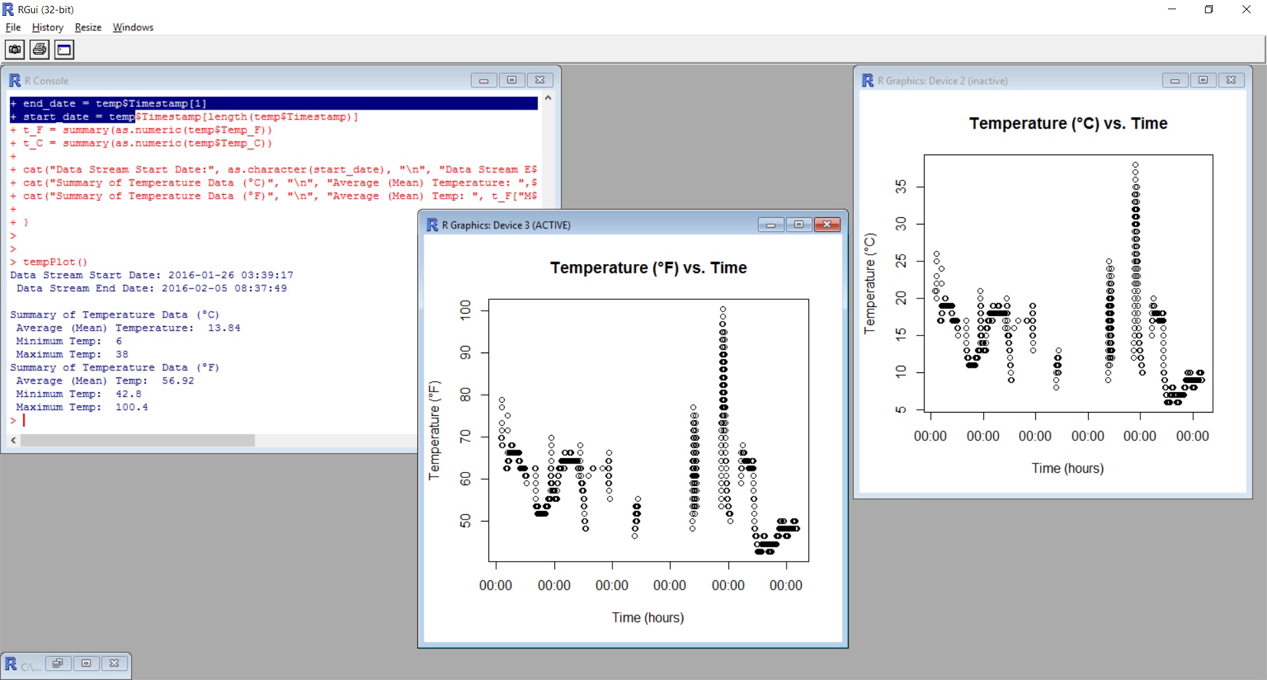The image size is (1267, 680).
Task: Click the "Time (hours)" axis label in Device 3
Action: [648, 618]
